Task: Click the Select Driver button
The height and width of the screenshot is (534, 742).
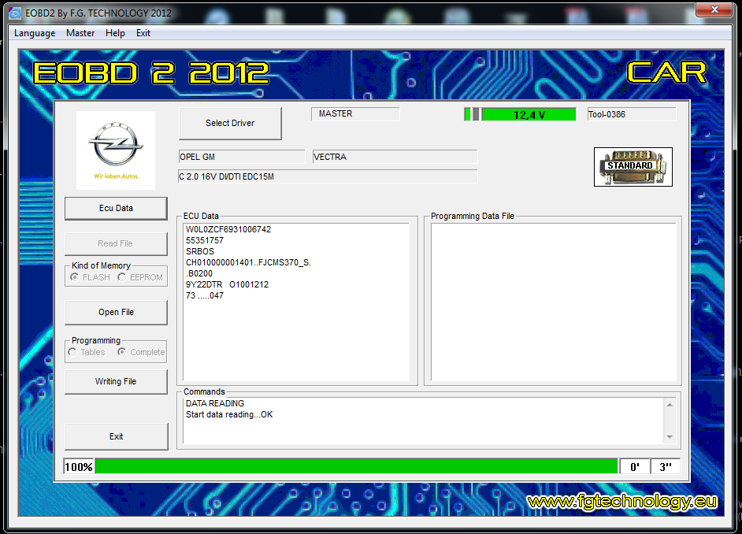Action: [230, 123]
